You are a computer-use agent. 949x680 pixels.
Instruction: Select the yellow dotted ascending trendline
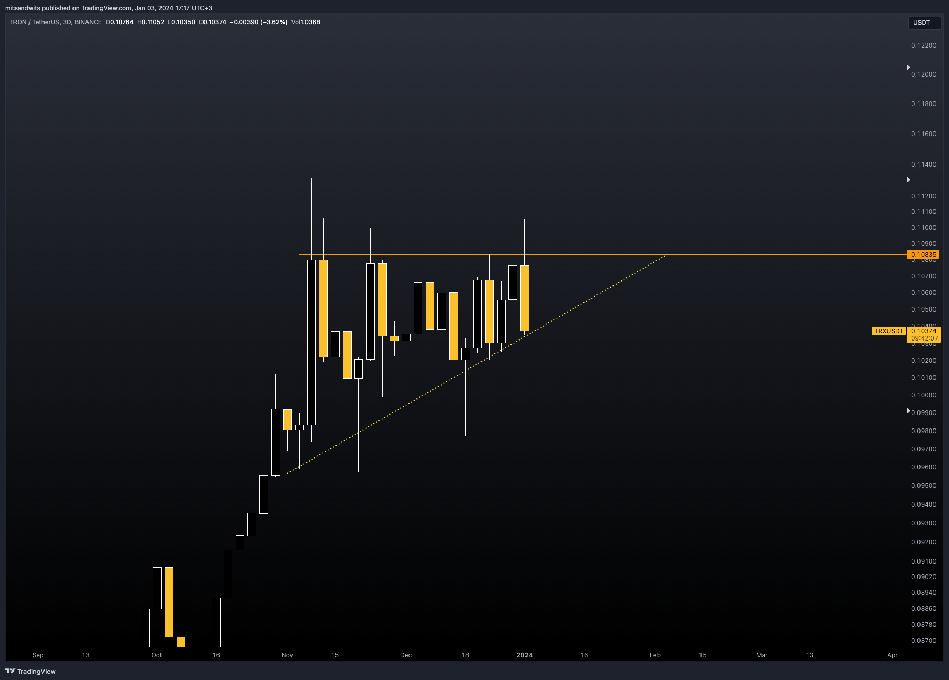(476, 364)
